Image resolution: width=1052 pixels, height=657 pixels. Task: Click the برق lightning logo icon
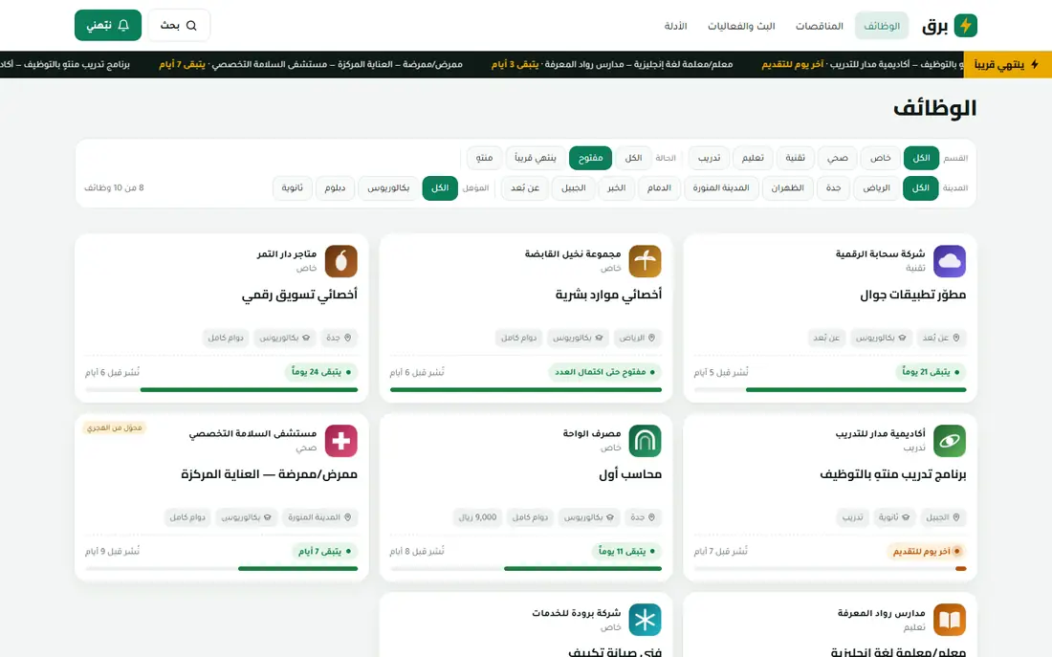966,26
